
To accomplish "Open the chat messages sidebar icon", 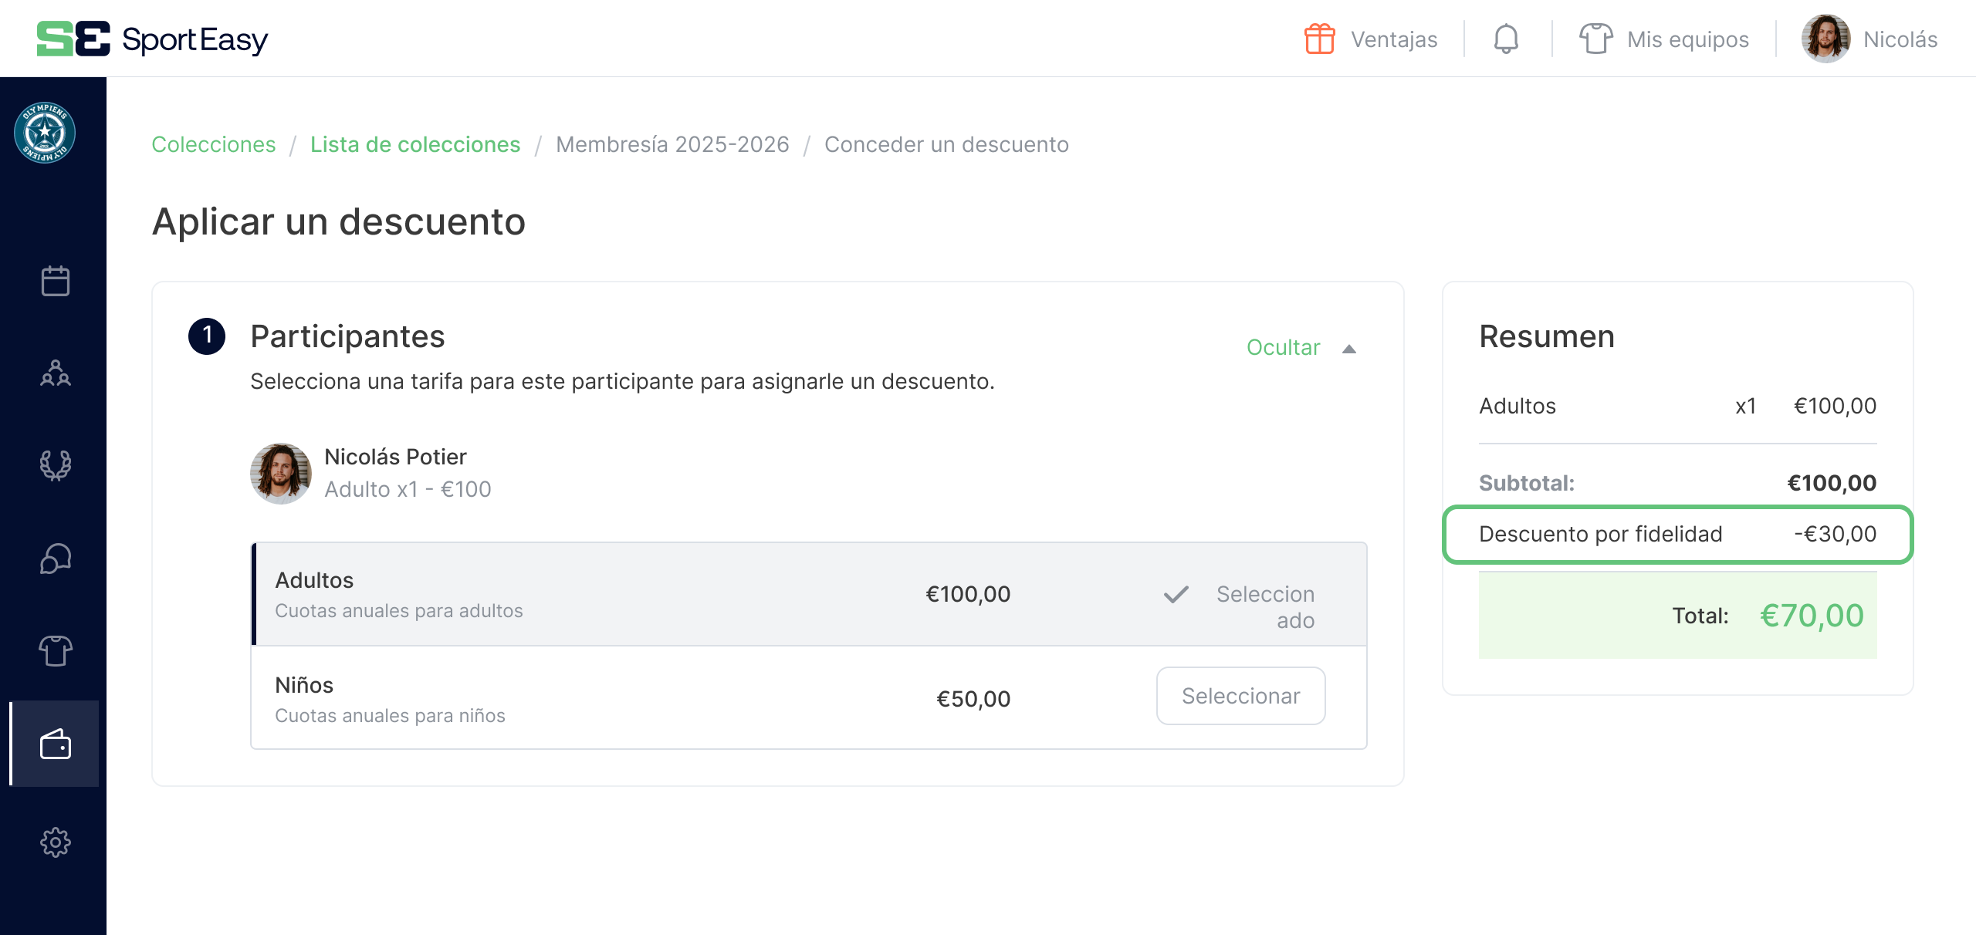I will tap(55, 559).
